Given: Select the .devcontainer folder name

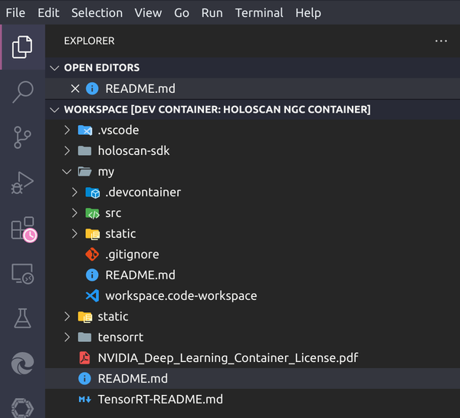Looking at the screenshot, I should click(x=143, y=193).
